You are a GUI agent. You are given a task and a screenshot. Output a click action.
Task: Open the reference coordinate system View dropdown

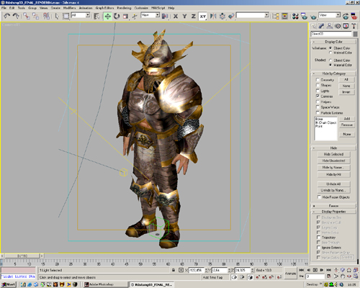(158, 15)
